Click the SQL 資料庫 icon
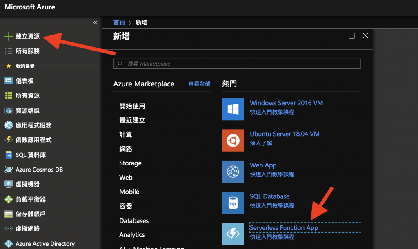The height and width of the screenshot is (249, 418). click(9, 155)
